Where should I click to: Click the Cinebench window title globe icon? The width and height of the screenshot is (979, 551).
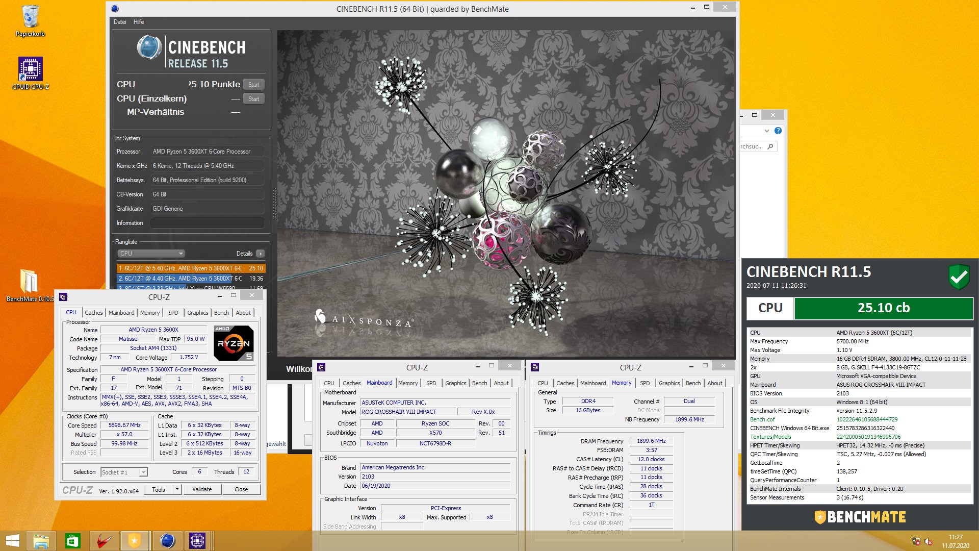[x=115, y=9]
